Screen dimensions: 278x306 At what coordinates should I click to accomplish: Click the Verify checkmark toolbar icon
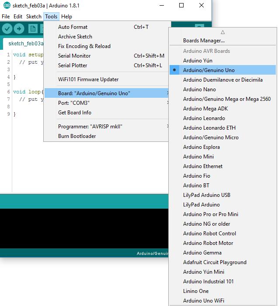[7, 29]
